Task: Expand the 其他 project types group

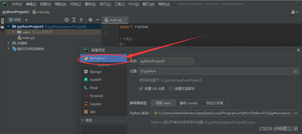Action: click(83, 120)
